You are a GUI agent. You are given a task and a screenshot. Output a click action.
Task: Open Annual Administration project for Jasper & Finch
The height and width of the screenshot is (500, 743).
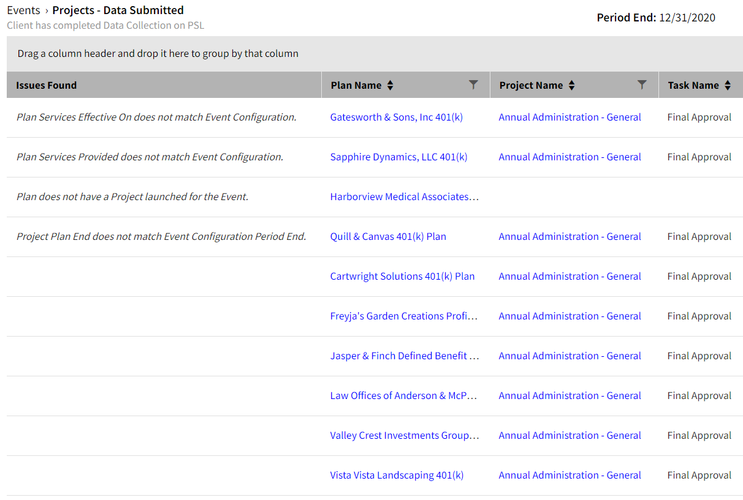pos(570,356)
